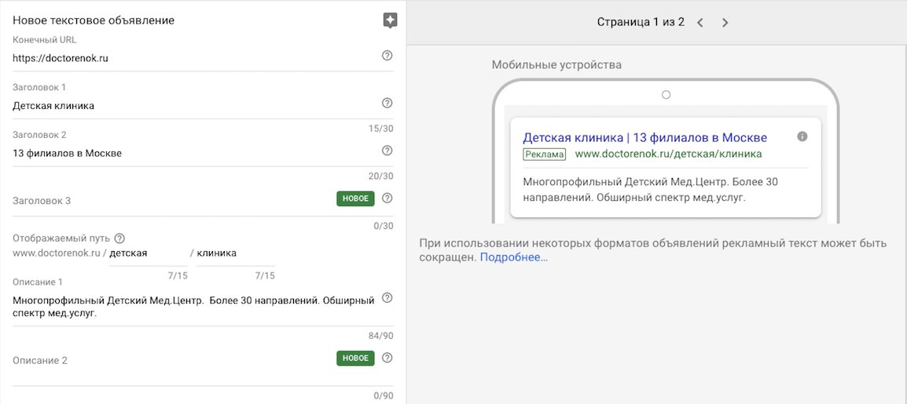The height and width of the screenshot is (404, 907).
Task: Go to previous preview page arrow
Action: (x=700, y=23)
